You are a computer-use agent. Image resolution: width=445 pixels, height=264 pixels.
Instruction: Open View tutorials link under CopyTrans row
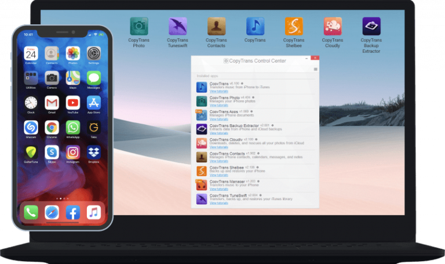coord(219,91)
